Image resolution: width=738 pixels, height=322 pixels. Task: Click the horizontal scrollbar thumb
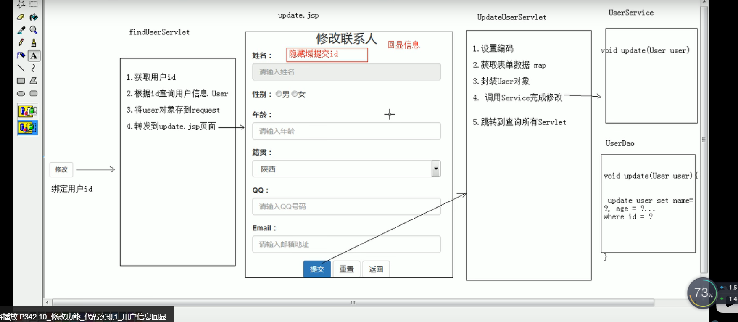pyautogui.click(x=353, y=302)
